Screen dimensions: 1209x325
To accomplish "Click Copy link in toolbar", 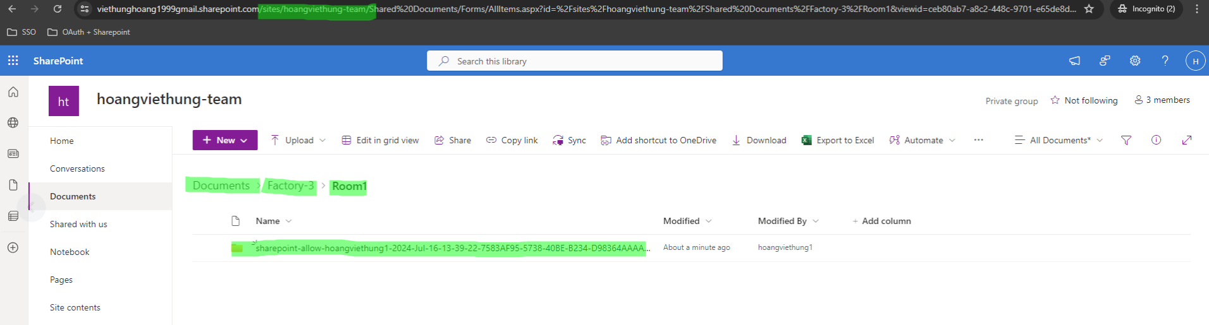I will click(x=512, y=140).
